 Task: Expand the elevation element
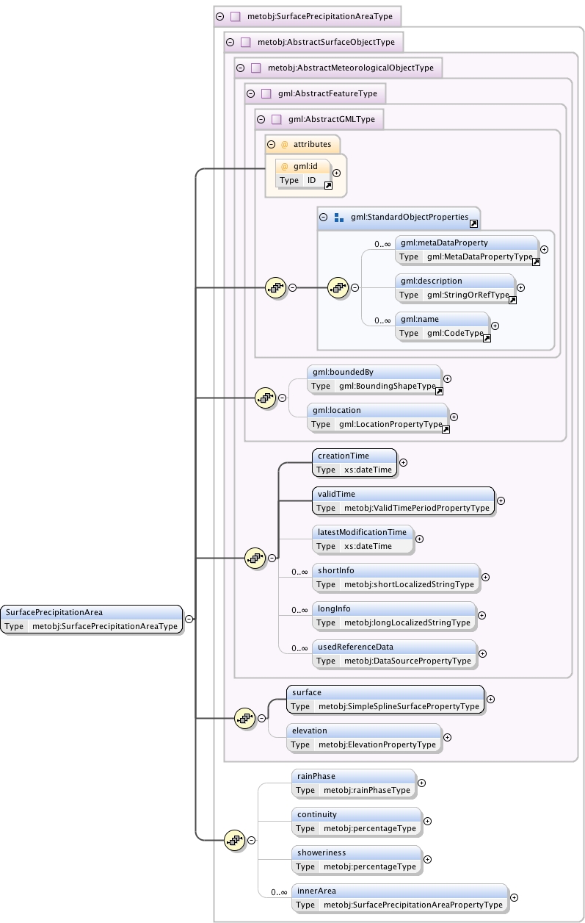(x=447, y=737)
